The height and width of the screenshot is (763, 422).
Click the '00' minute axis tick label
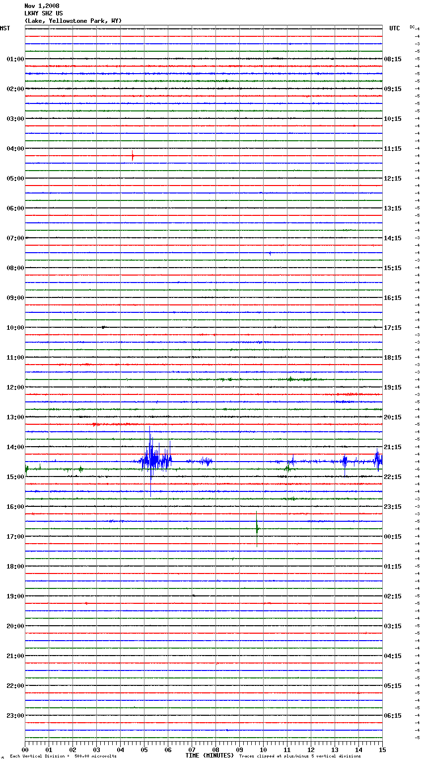pyautogui.click(x=25, y=750)
